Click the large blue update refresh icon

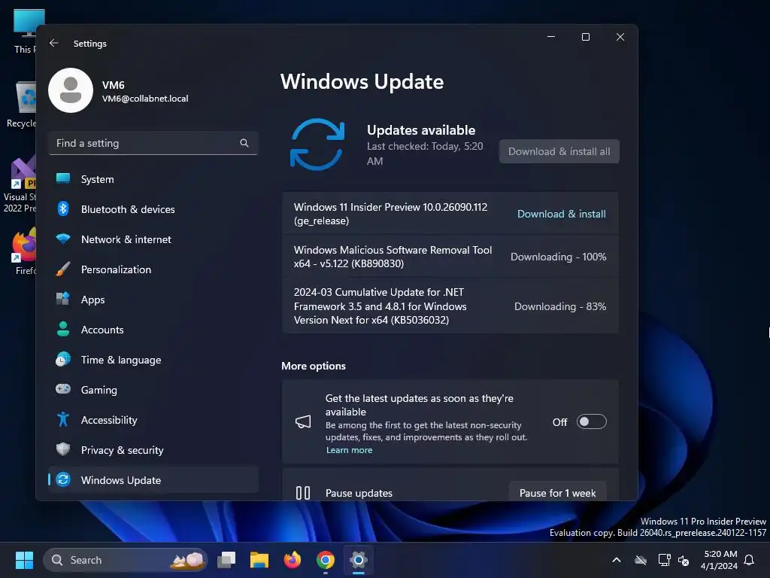pos(317,144)
